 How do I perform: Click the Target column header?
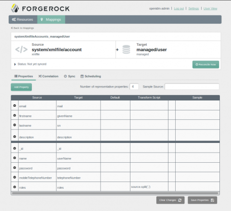point(78,98)
